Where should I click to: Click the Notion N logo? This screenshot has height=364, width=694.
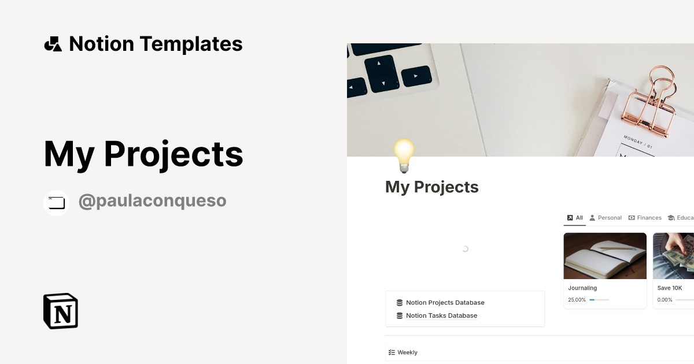60,311
